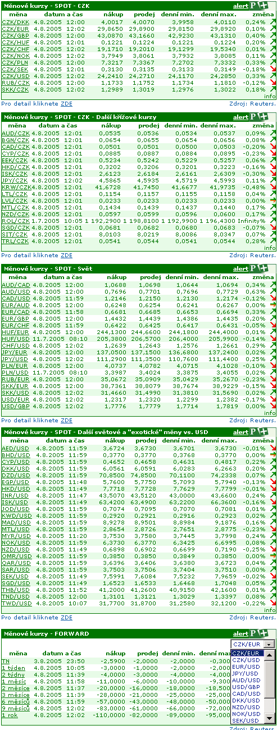Viewport: 277px width, 730px height.
Task: Click the scrollbar of the forward pair list
Action: point(270,687)
